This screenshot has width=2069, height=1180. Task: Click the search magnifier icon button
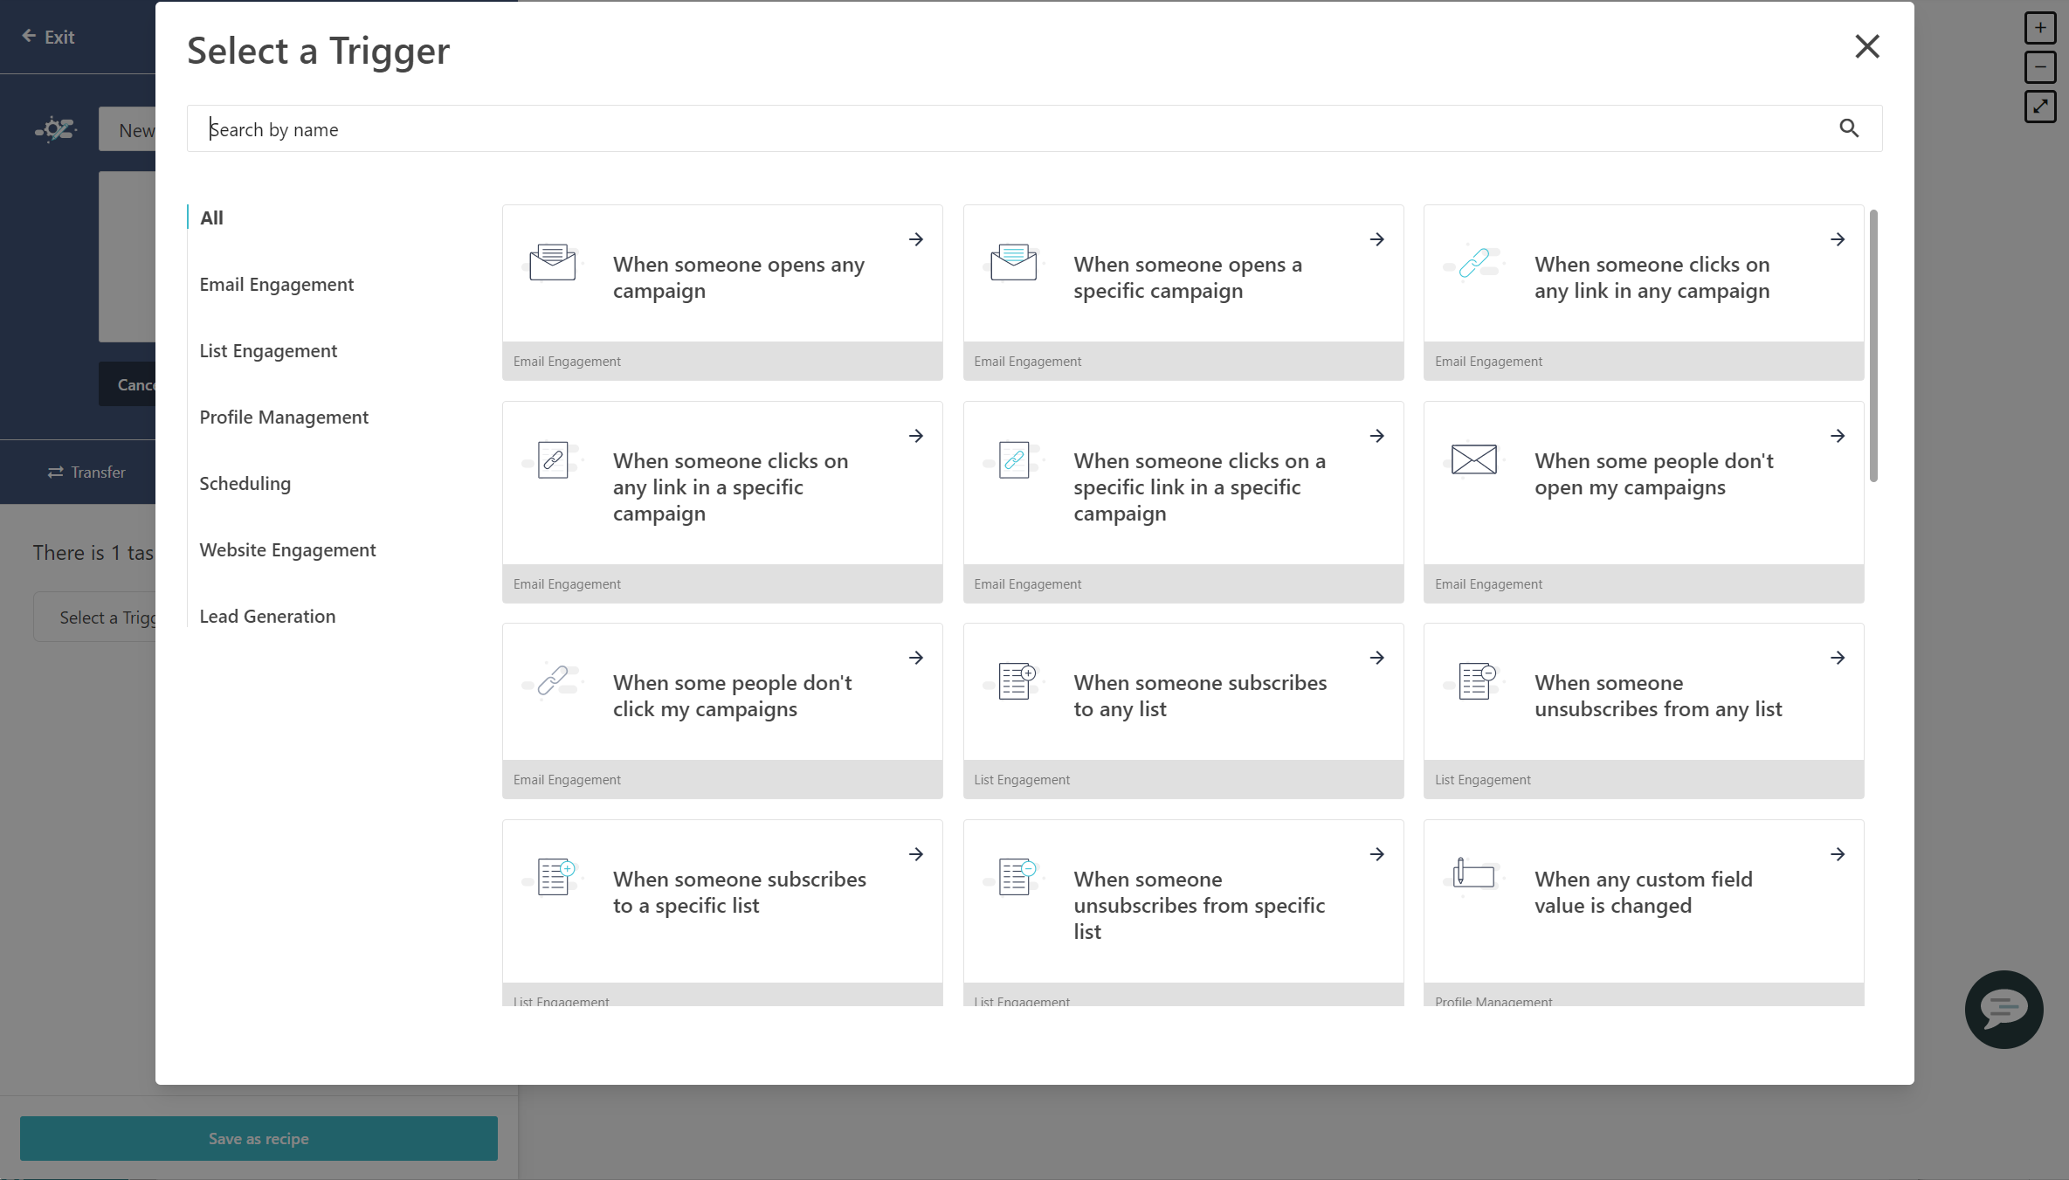coord(1849,128)
